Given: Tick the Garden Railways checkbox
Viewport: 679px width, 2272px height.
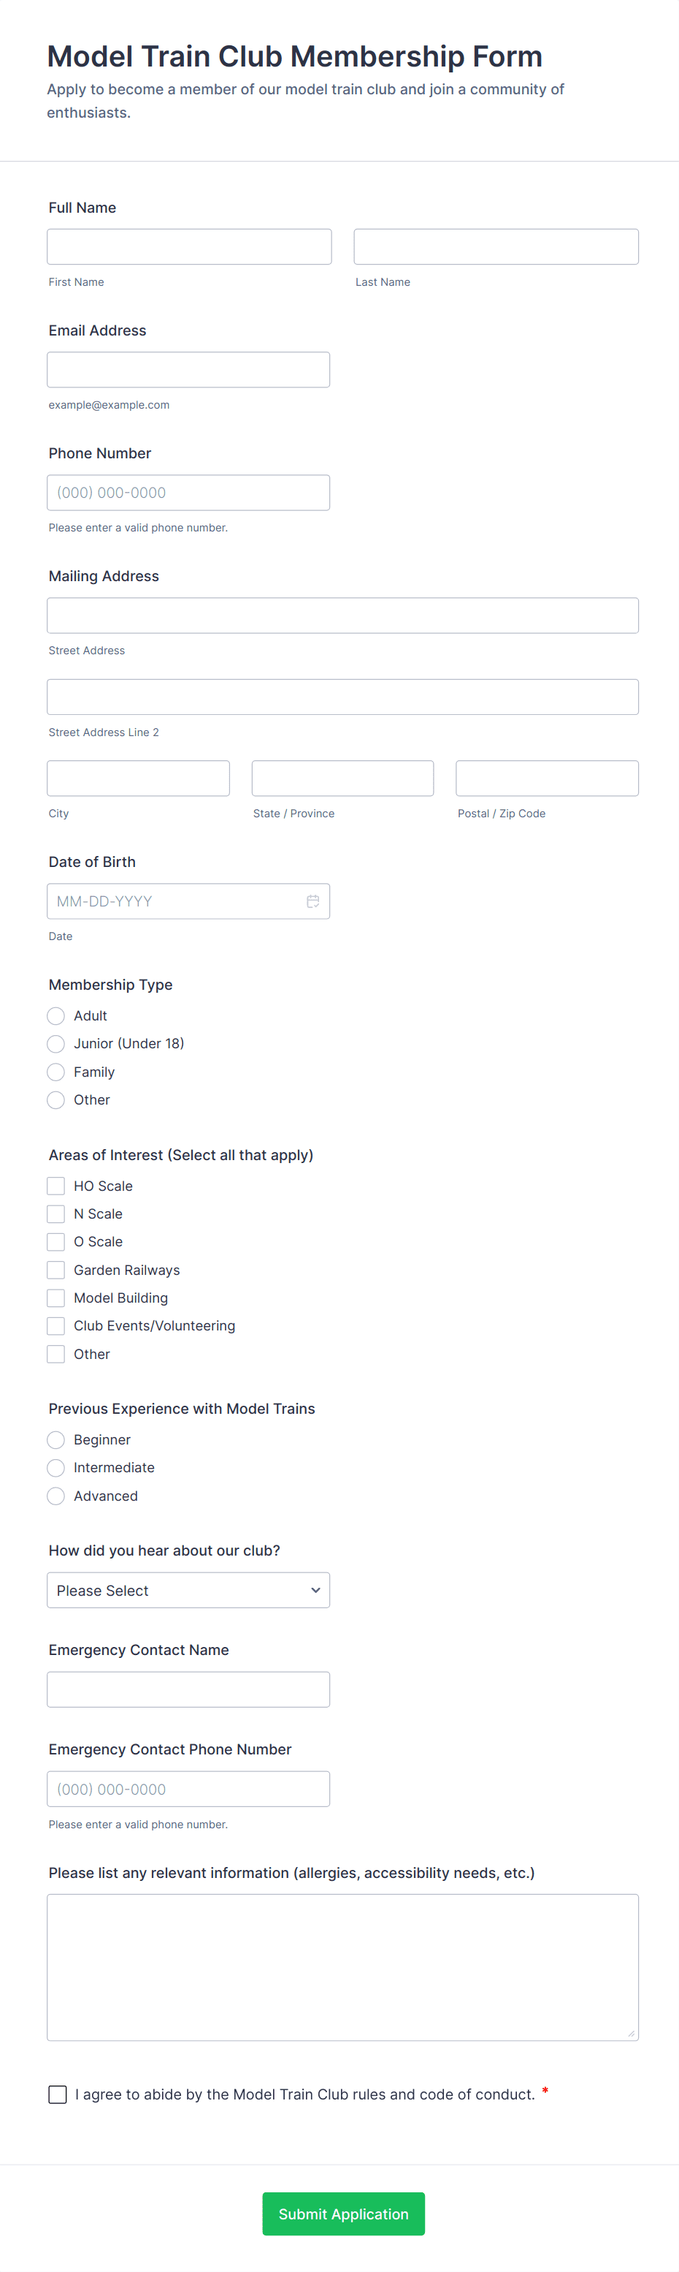Looking at the screenshot, I should click(56, 1269).
